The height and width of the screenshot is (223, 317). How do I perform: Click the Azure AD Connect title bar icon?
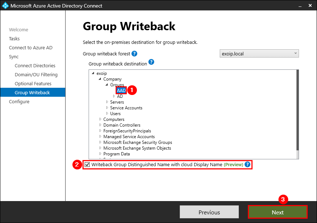click(5, 6)
